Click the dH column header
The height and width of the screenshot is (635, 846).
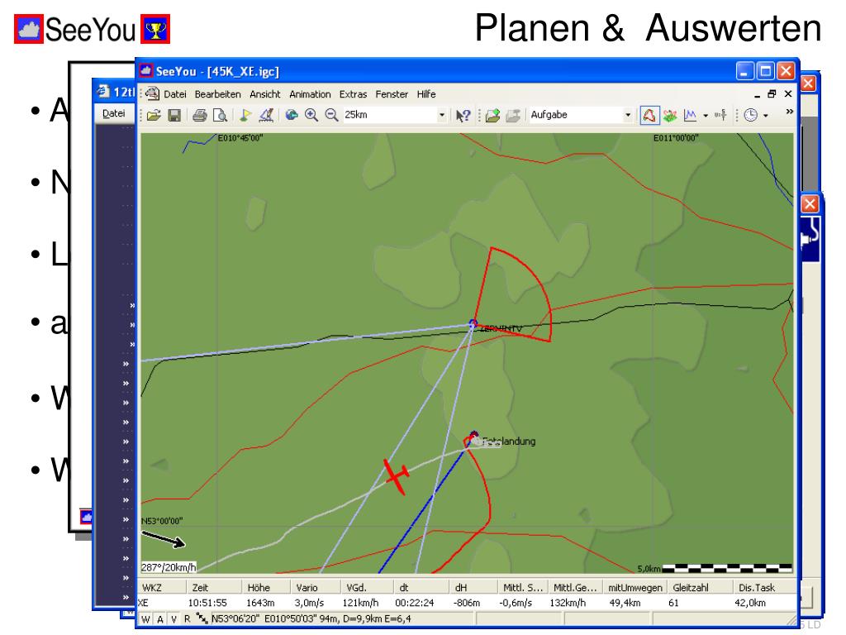click(x=473, y=588)
